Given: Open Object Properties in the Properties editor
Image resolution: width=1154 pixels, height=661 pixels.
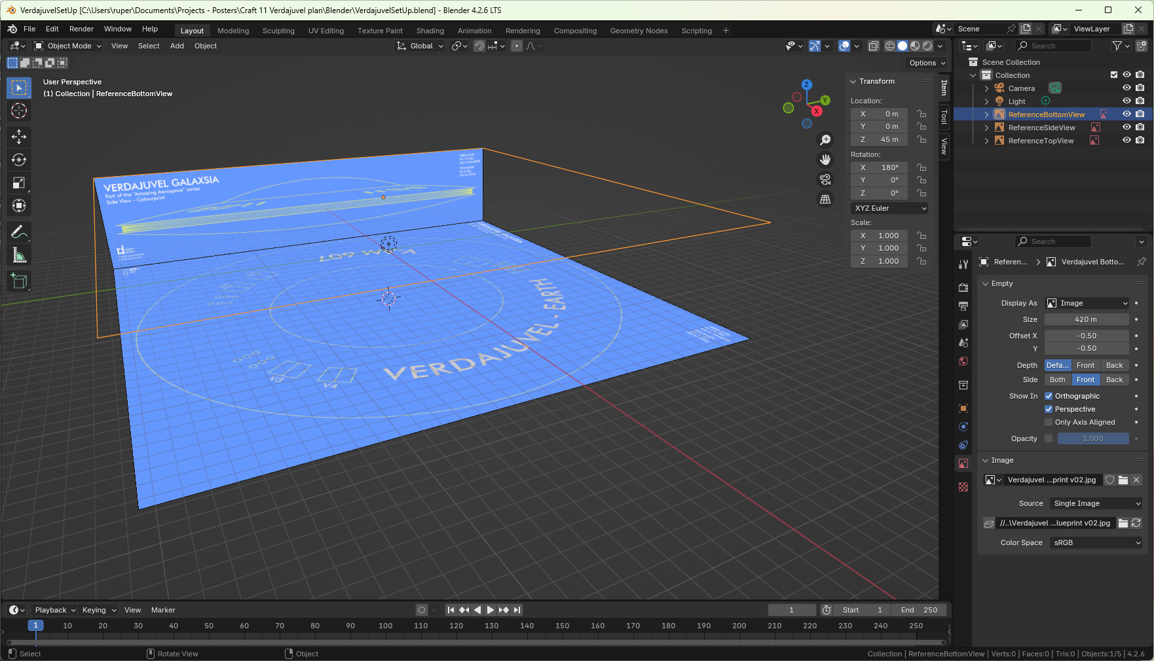Looking at the screenshot, I should click(x=963, y=408).
